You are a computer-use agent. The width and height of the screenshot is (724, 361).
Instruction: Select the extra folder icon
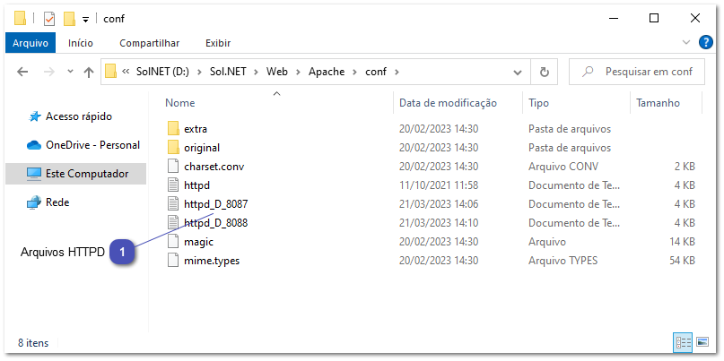(x=173, y=129)
